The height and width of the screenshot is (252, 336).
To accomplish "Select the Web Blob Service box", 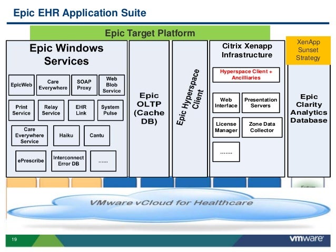I will pyautogui.click(x=112, y=85).
